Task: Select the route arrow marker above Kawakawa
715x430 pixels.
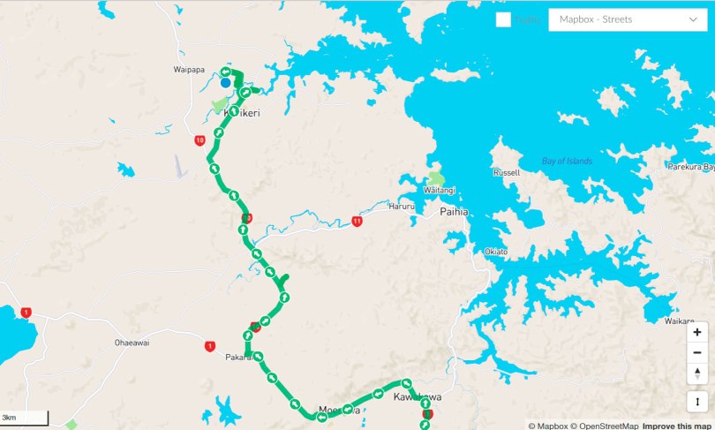Action: coord(406,383)
